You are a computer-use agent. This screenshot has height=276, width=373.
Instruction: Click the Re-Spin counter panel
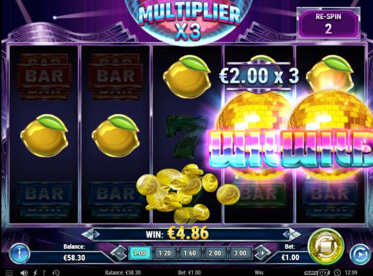(328, 23)
